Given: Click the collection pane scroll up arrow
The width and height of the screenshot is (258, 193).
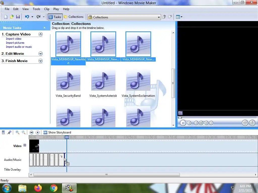Looking at the screenshot, I should point(173,33).
